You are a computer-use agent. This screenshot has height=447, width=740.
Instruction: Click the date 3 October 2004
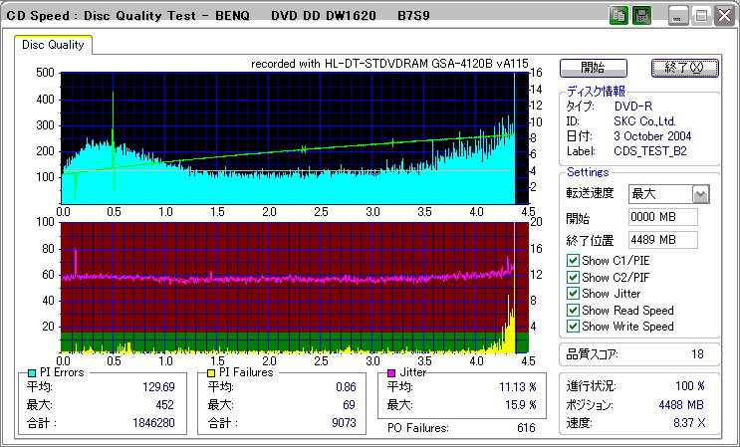click(x=652, y=136)
